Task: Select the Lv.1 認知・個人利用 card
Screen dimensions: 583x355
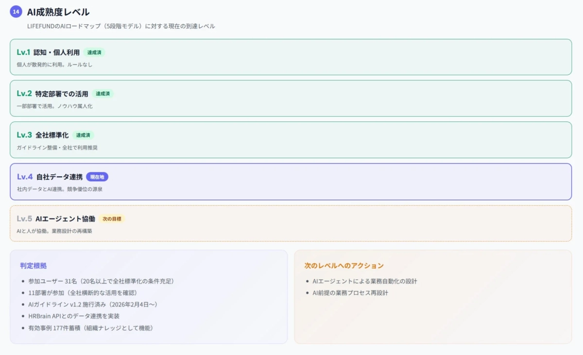Action: [x=291, y=56]
